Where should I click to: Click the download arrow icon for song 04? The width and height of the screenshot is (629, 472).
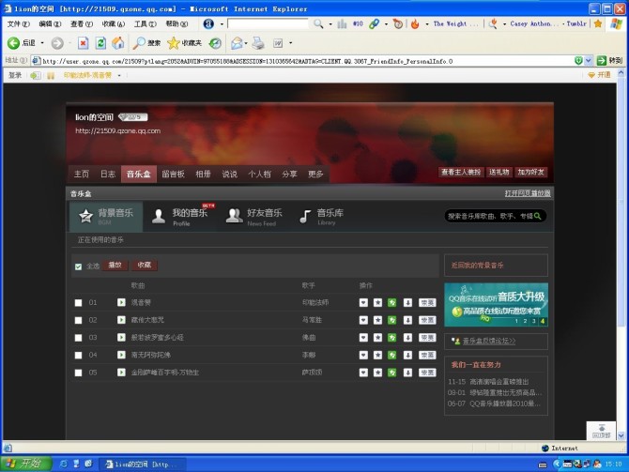[x=407, y=356]
